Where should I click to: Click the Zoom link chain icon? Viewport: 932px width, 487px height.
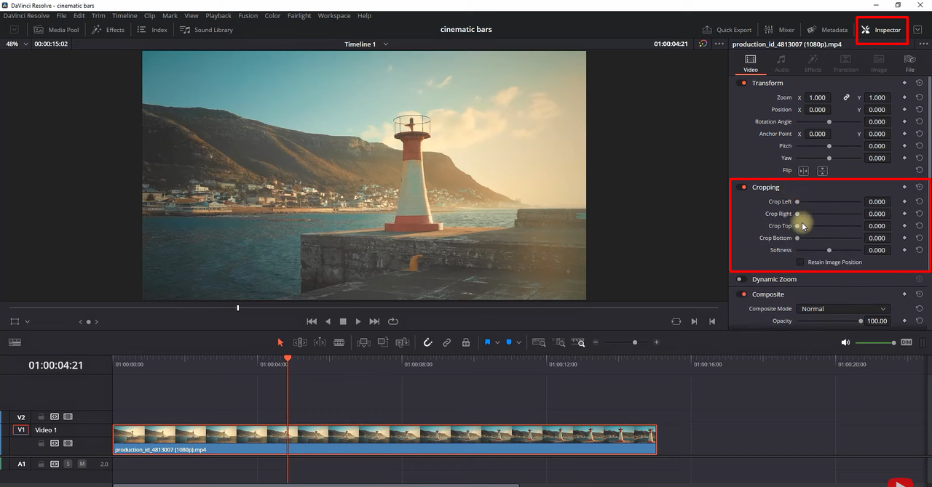click(x=846, y=97)
